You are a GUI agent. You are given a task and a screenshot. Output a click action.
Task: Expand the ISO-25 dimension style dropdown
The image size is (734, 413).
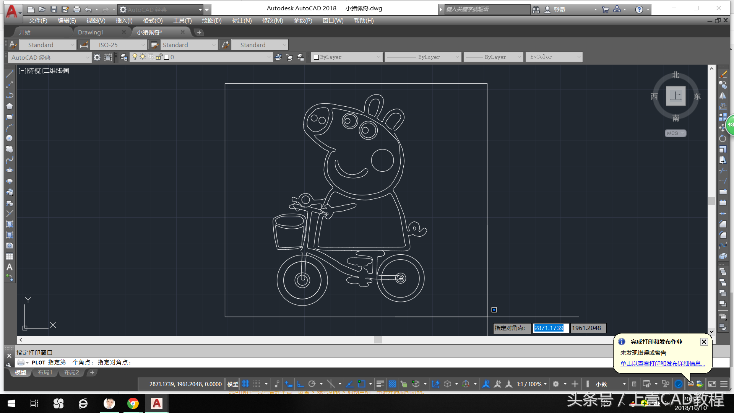(143, 45)
